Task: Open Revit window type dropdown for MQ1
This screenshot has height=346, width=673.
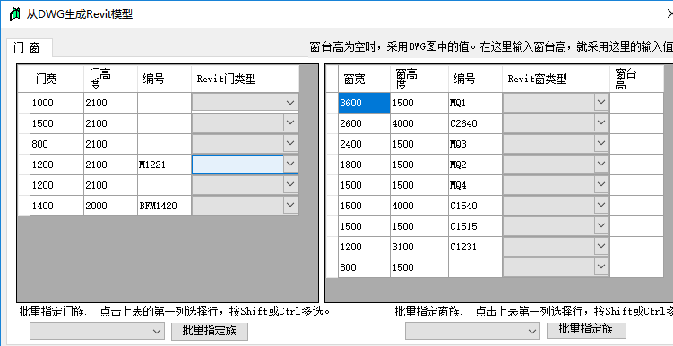Action: point(601,103)
